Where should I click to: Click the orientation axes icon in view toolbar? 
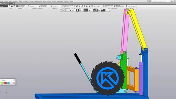point(73,10)
